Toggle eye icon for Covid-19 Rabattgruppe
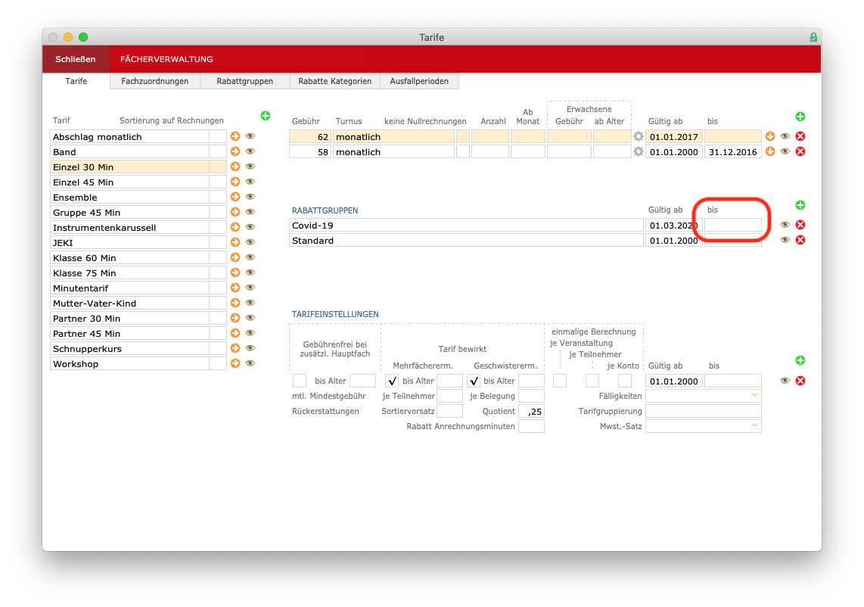864x607 pixels. click(785, 225)
